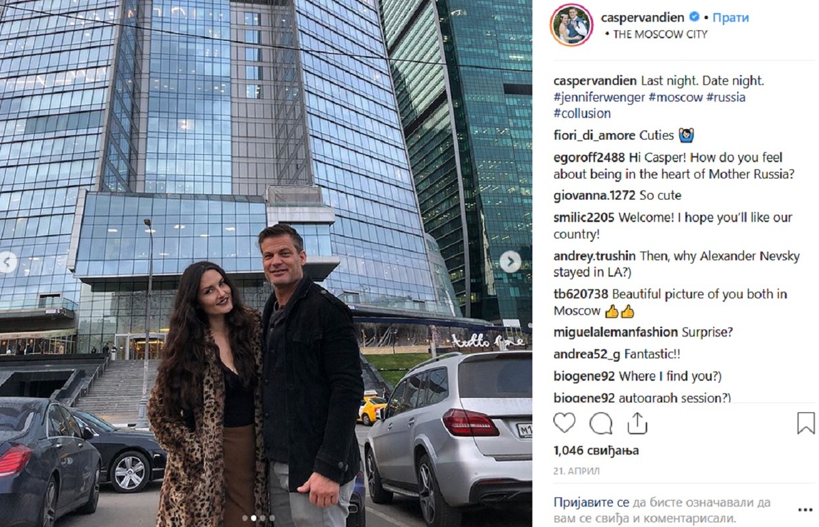Open caspervandien profile picture
819x527 pixels.
coord(572,25)
